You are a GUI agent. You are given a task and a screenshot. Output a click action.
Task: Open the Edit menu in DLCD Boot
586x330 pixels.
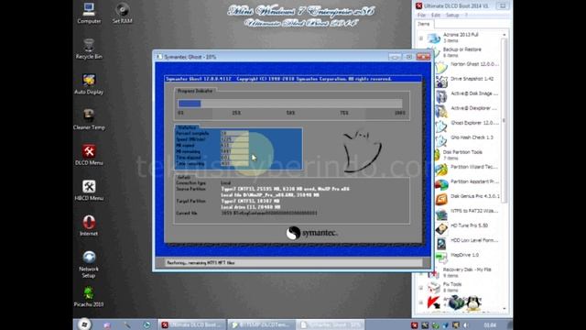[x=436, y=15]
